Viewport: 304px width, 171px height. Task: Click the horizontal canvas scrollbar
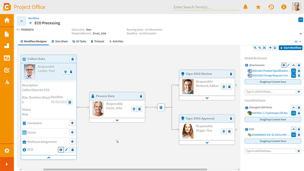coord(125,169)
